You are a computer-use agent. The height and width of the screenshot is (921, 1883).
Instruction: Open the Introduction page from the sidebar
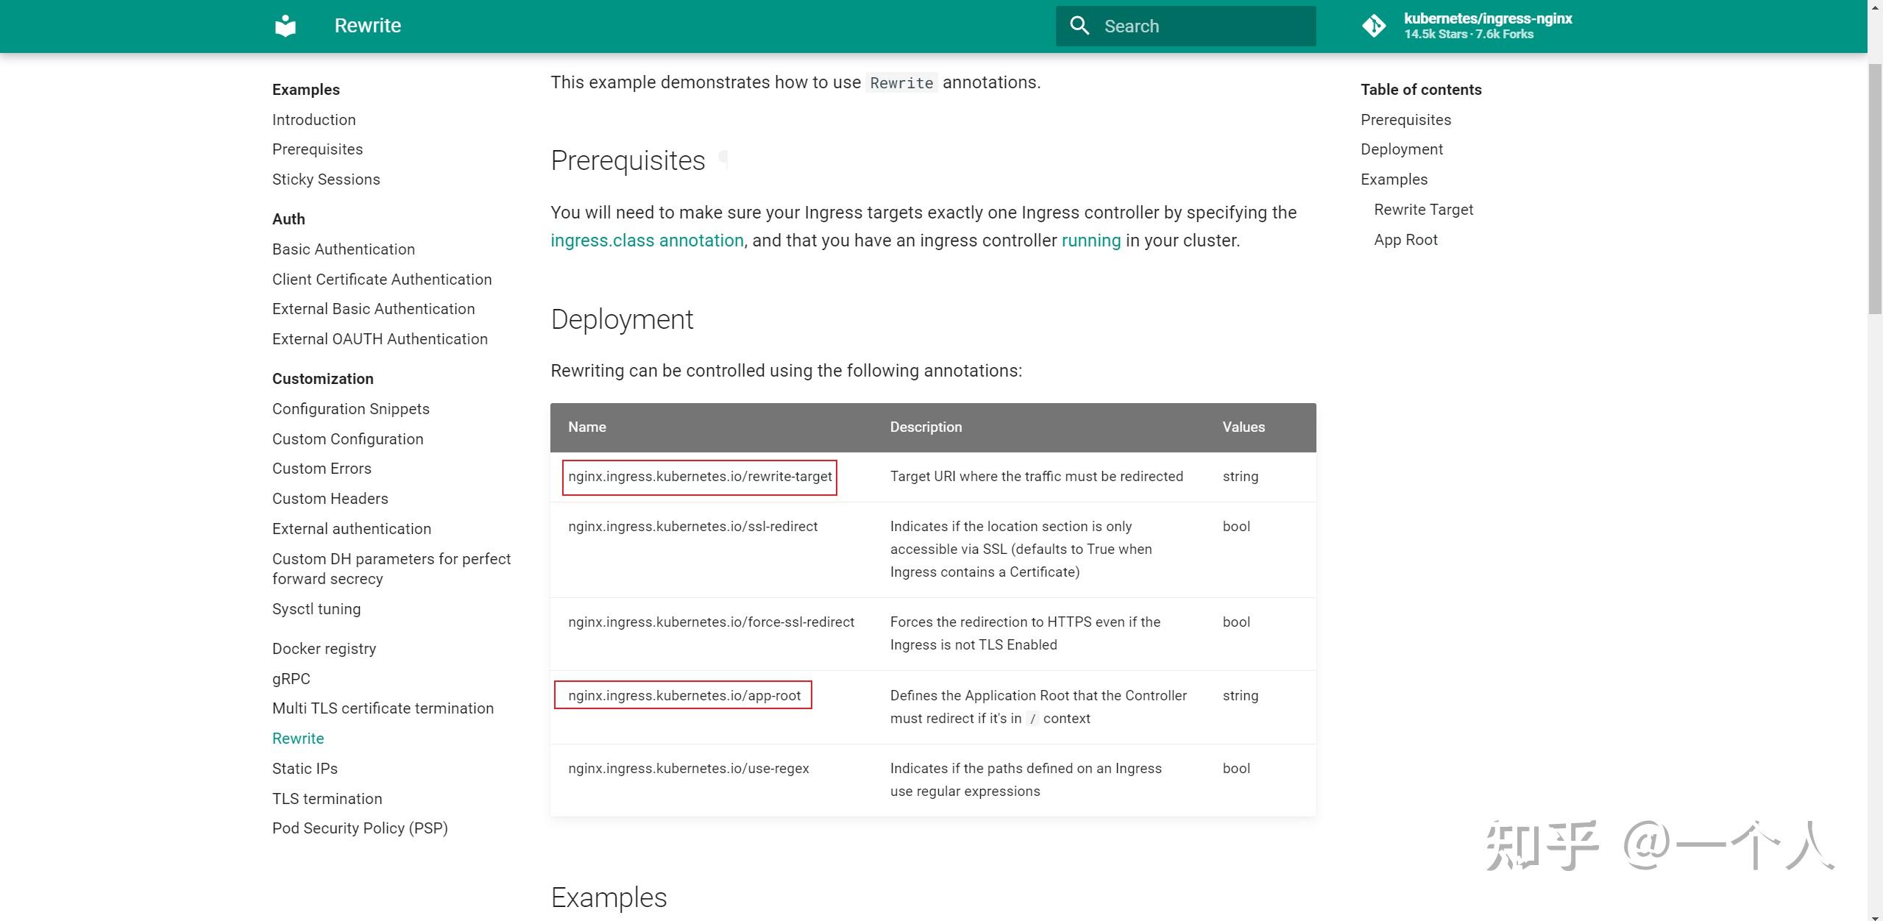click(313, 119)
